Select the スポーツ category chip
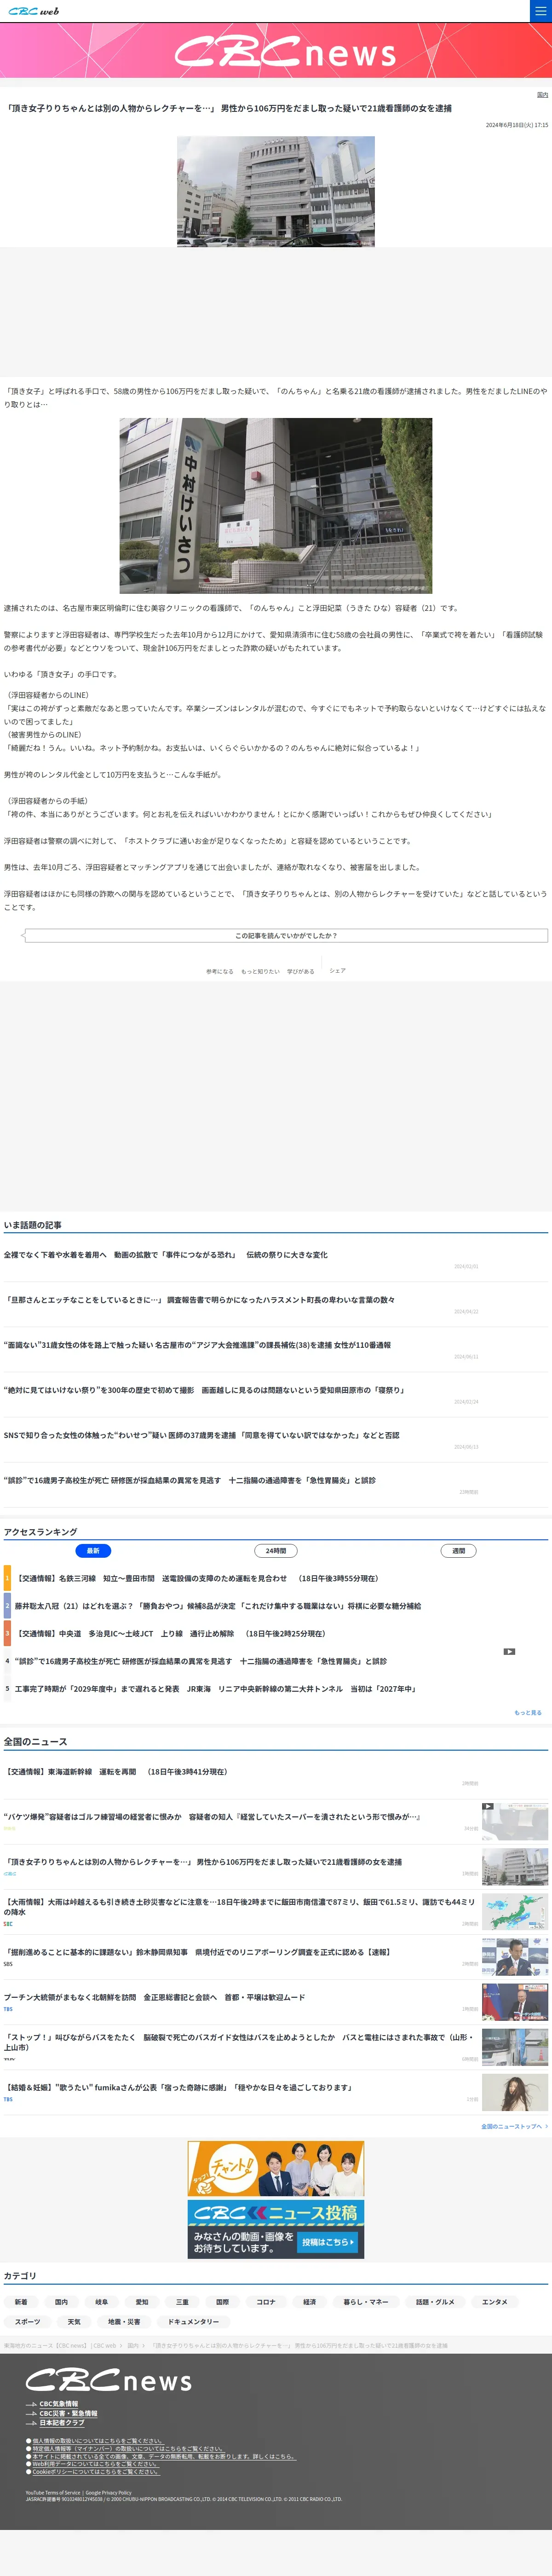Screen dimensions: 552x2576 click(28, 2321)
